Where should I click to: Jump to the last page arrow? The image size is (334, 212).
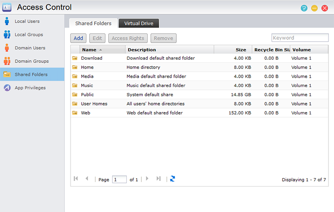(159, 179)
